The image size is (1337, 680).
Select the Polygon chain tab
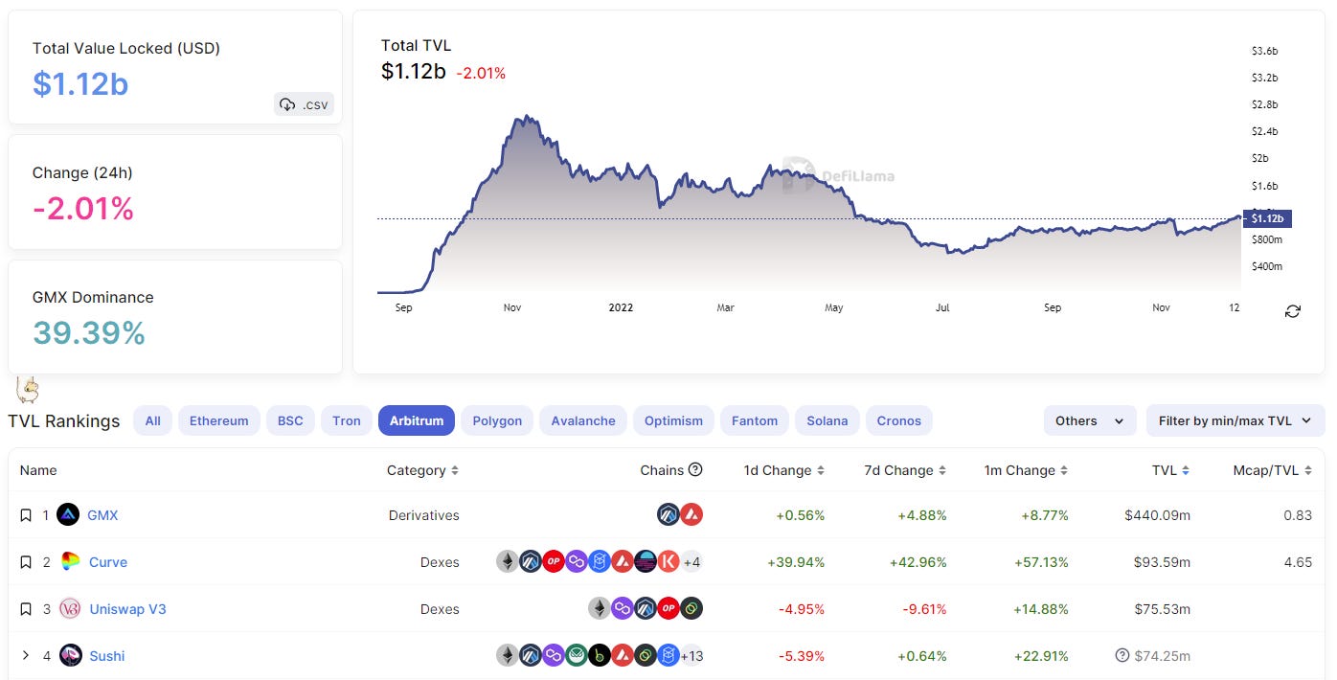tap(497, 420)
